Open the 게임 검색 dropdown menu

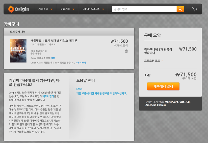coord(45,9)
